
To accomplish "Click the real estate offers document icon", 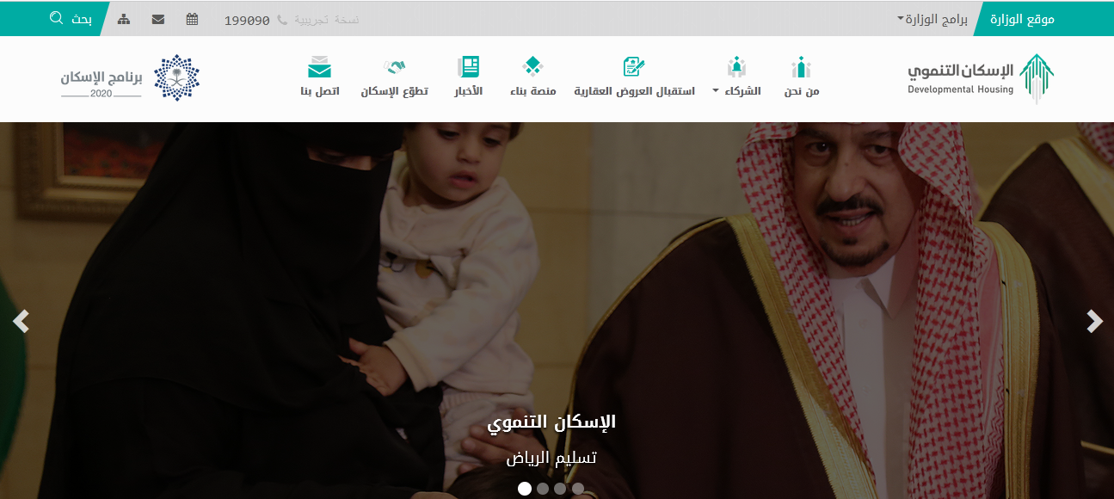I will coord(634,67).
